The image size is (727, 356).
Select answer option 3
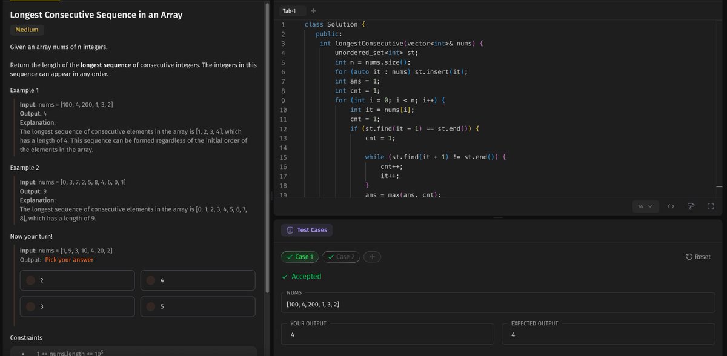tap(77, 306)
